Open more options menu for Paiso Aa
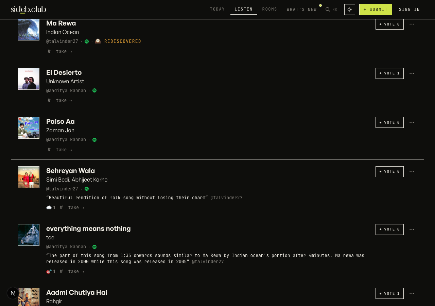The width and height of the screenshot is (435, 306). pos(412,122)
